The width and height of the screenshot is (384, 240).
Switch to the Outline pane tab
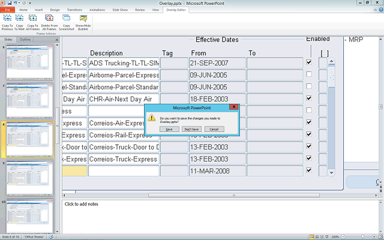click(25, 40)
